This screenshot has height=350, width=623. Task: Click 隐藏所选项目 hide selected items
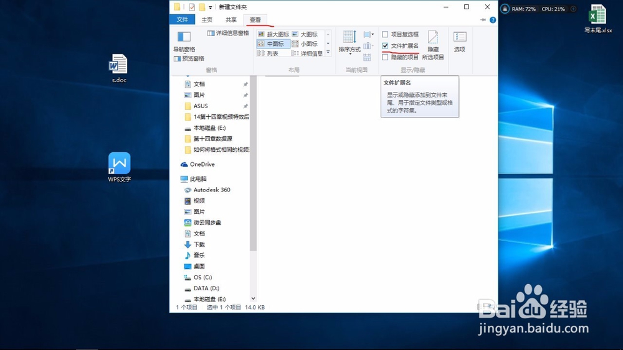433,45
